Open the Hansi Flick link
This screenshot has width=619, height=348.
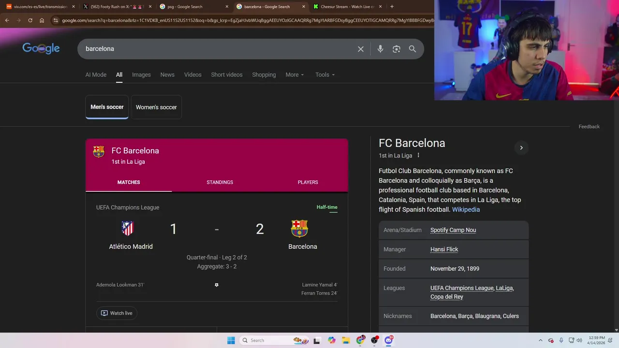pyautogui.click(x=444, y=249)
